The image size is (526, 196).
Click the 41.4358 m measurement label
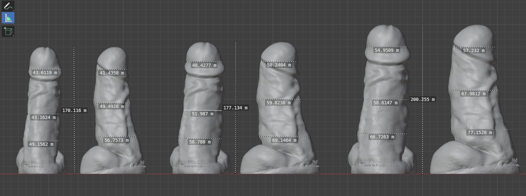[111, 73]
